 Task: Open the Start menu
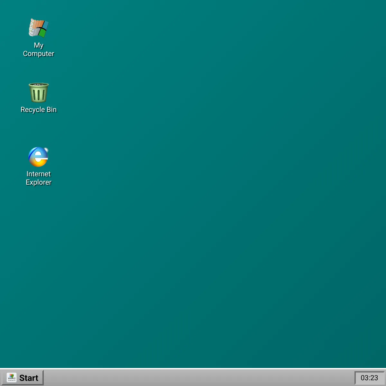pyautogui.click(x=23, y=378)
